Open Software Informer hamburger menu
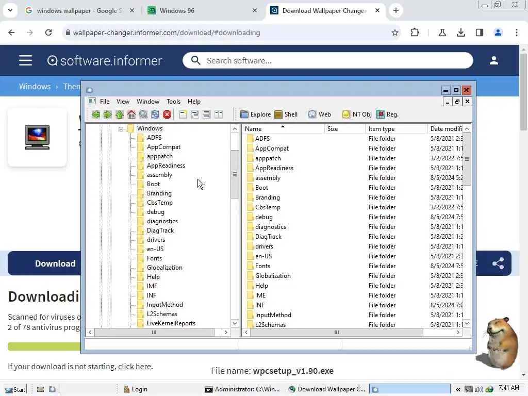The image size is (528, 396). coord(25,61)
